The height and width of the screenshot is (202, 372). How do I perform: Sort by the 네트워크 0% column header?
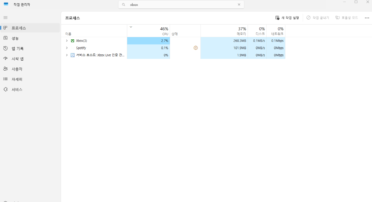coord(276,31)
